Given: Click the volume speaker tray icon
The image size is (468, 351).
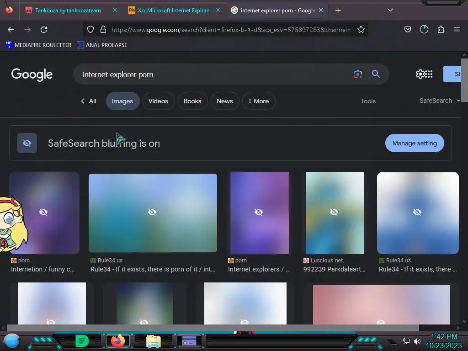Looking at the screenshot, I should pos(417,341).
